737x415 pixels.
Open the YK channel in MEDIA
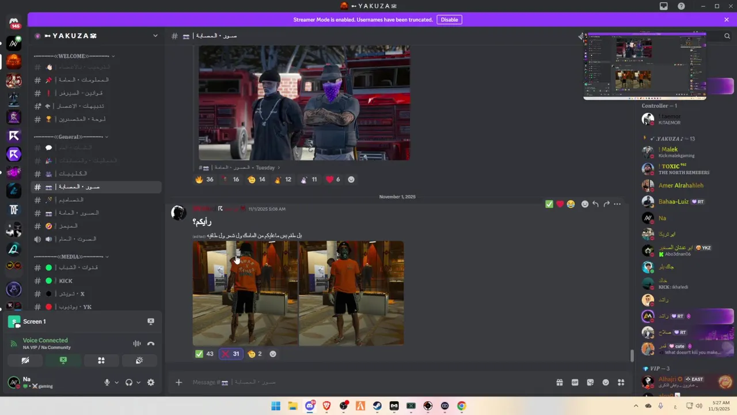97,307
